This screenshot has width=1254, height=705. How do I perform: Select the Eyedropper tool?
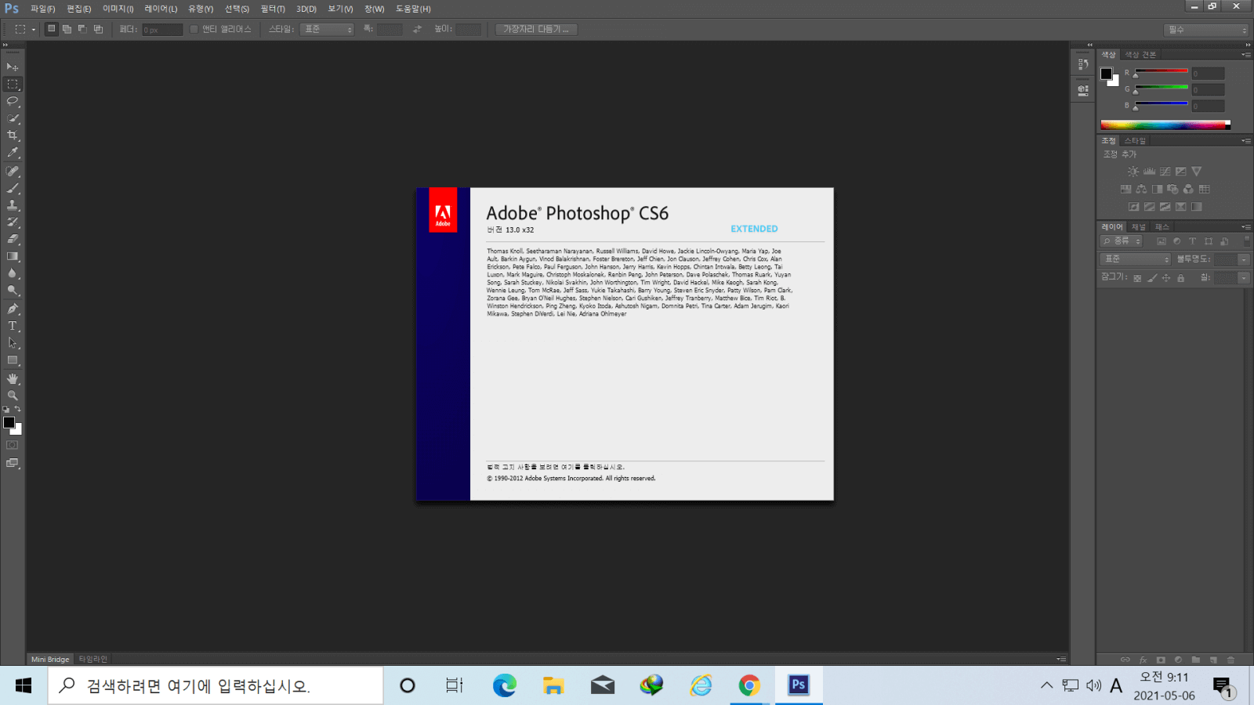(13, 153)
